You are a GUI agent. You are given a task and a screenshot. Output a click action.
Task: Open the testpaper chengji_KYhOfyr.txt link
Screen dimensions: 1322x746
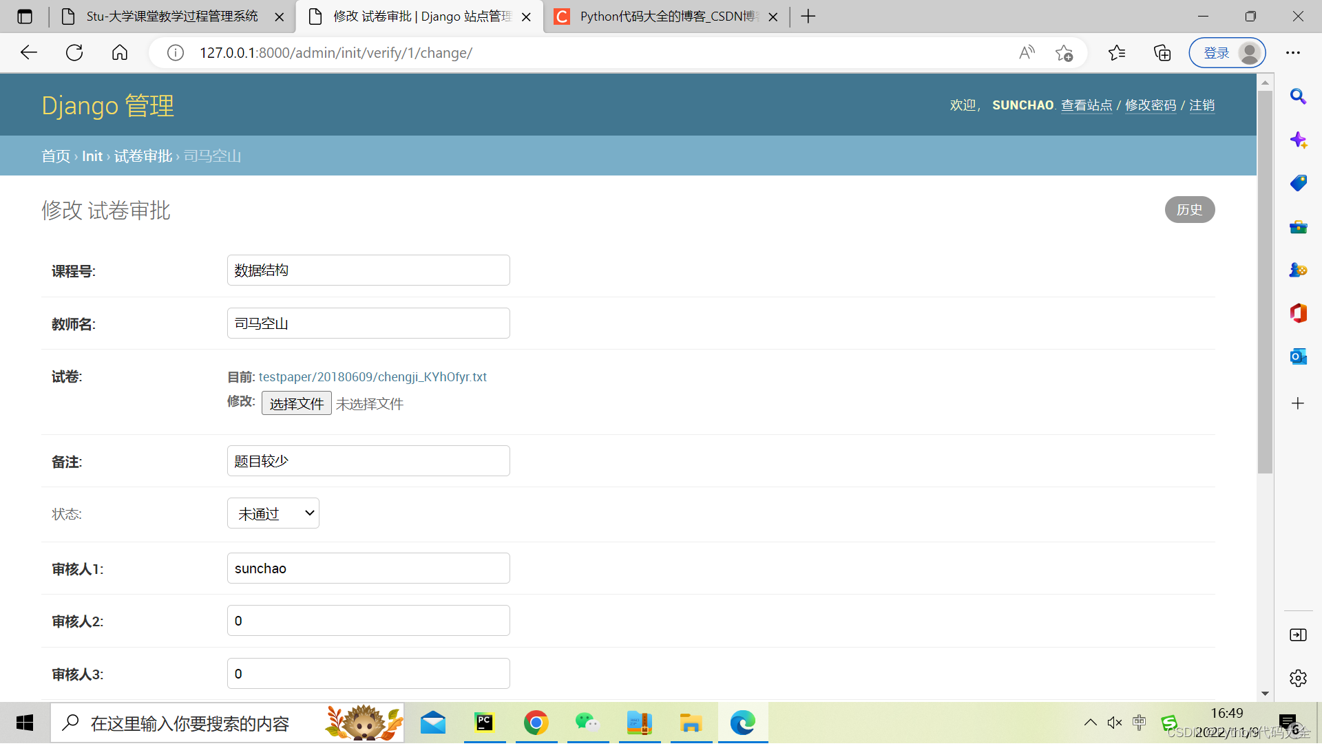tap(373, 377)
